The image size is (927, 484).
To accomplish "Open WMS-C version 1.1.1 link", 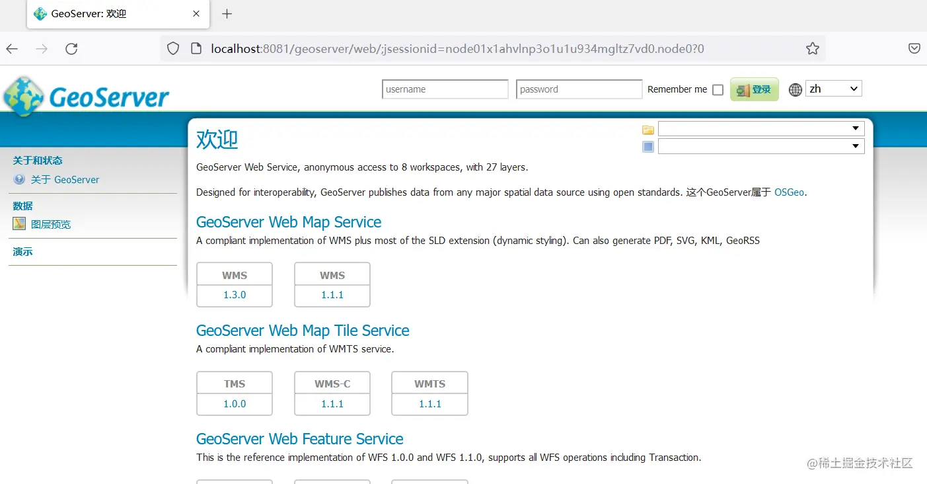I will [x=332, y=403].
